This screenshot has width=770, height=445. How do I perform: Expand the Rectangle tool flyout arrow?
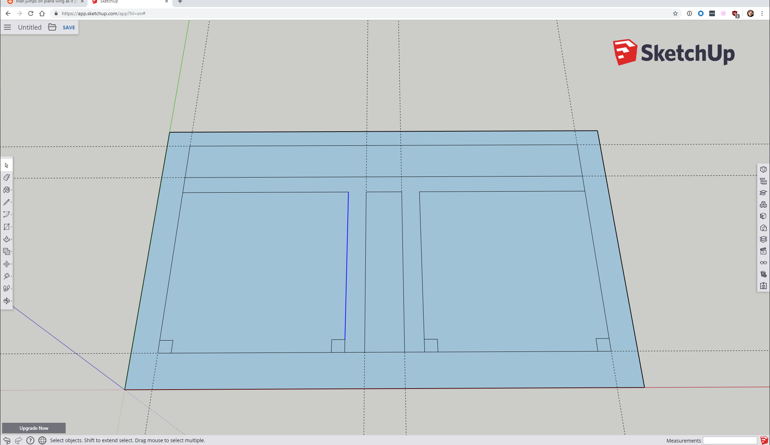(x=12, y=227)
